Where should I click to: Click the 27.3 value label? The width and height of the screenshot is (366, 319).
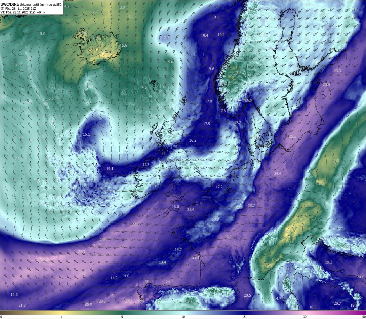pyautogui.click(x=81, y=252)
